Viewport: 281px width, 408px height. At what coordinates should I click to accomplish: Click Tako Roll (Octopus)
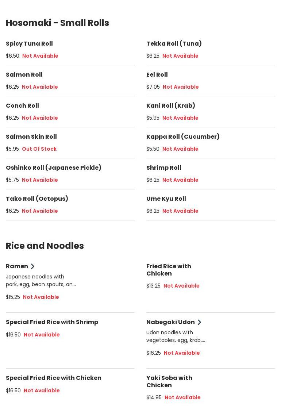click(x=37, y=199)
